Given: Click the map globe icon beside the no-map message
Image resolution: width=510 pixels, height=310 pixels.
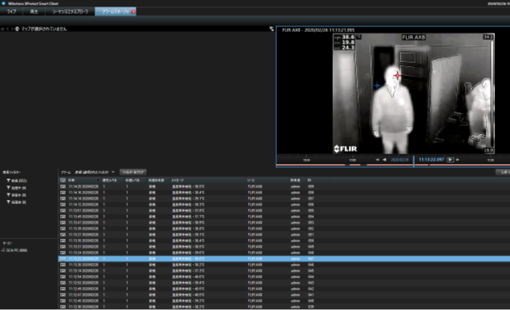Looking at the screenshot, I should click(17, 29).
